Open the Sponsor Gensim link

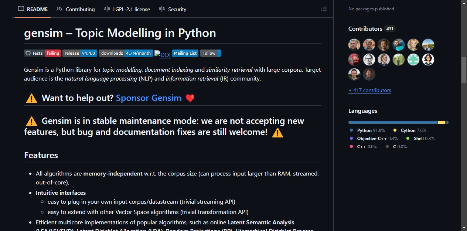coord(149,98)
